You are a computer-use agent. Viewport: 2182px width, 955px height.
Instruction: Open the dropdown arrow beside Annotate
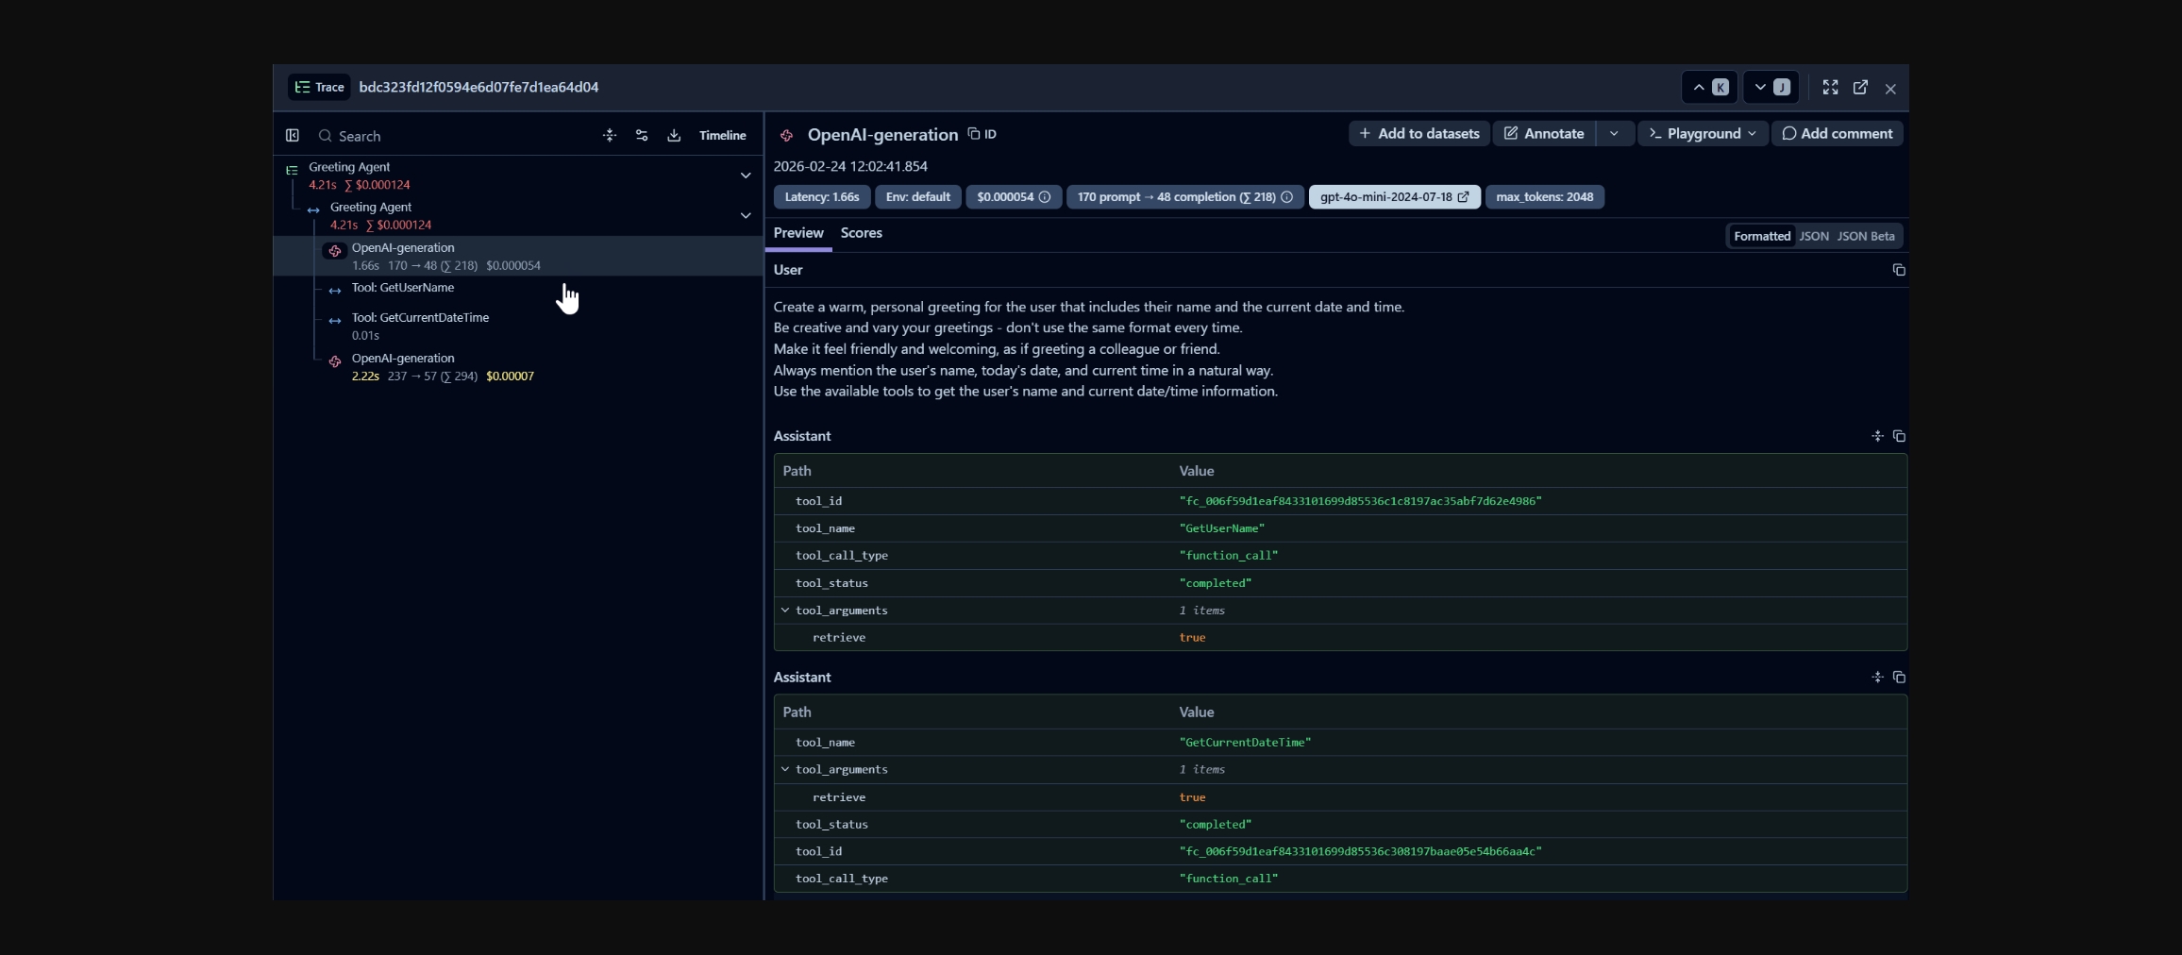(x=1614, y=134)
